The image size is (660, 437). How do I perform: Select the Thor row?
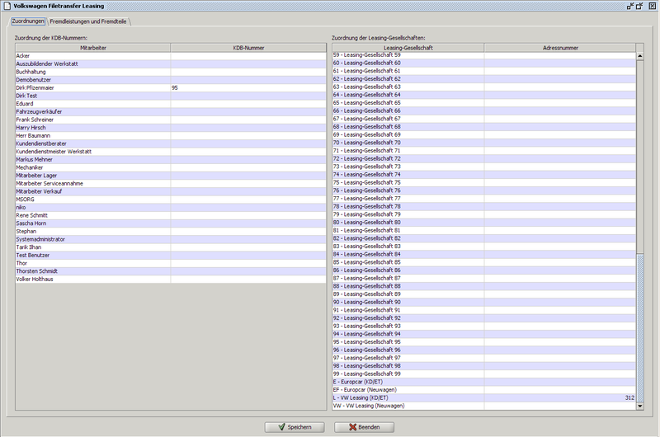click(171, 264)
